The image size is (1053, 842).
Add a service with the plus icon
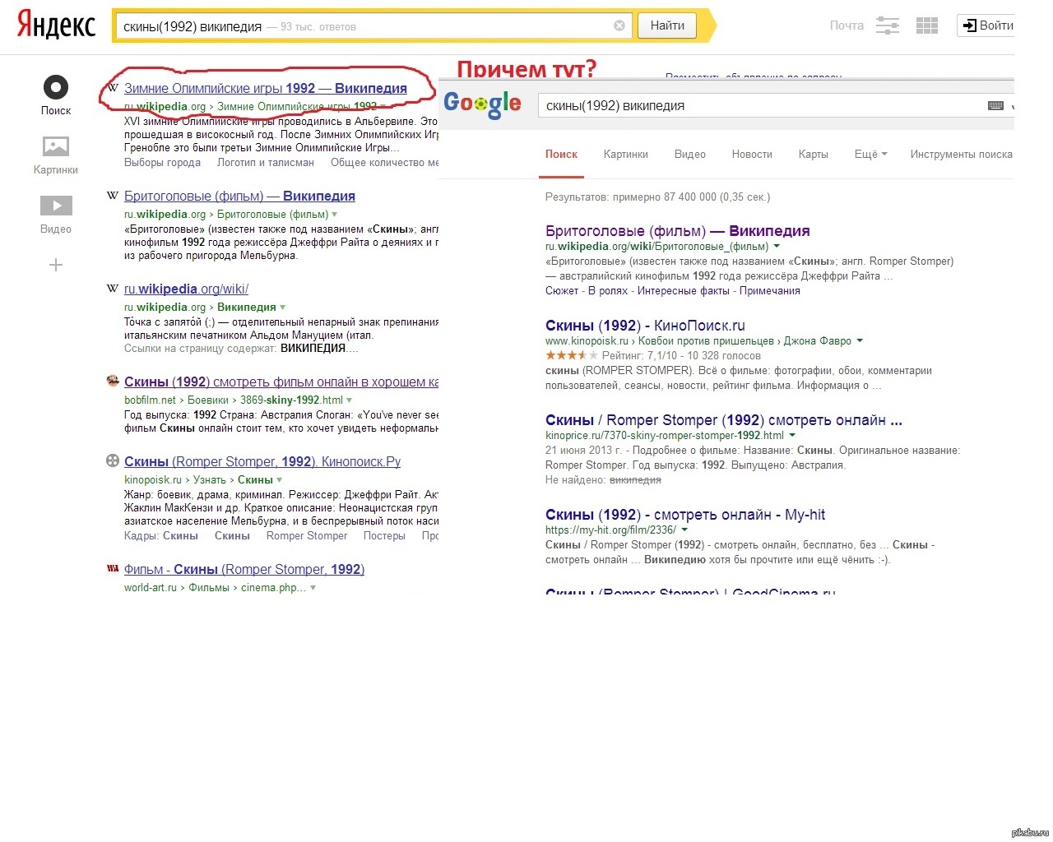click(56, 265)
